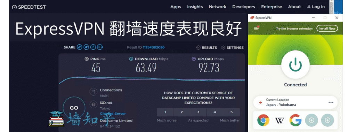
Task: Rate customer service 3
Action: [x=198, y=112]
